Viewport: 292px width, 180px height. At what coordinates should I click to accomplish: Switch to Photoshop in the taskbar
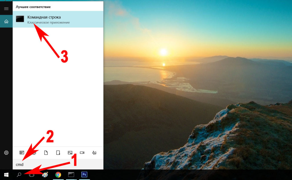coord(84,175)
